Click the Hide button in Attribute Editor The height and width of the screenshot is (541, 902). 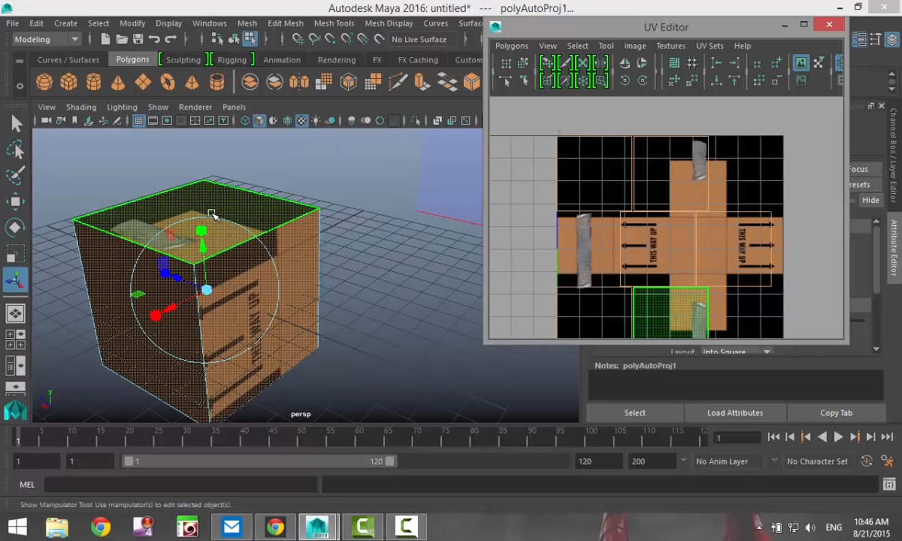coord(870,200)
